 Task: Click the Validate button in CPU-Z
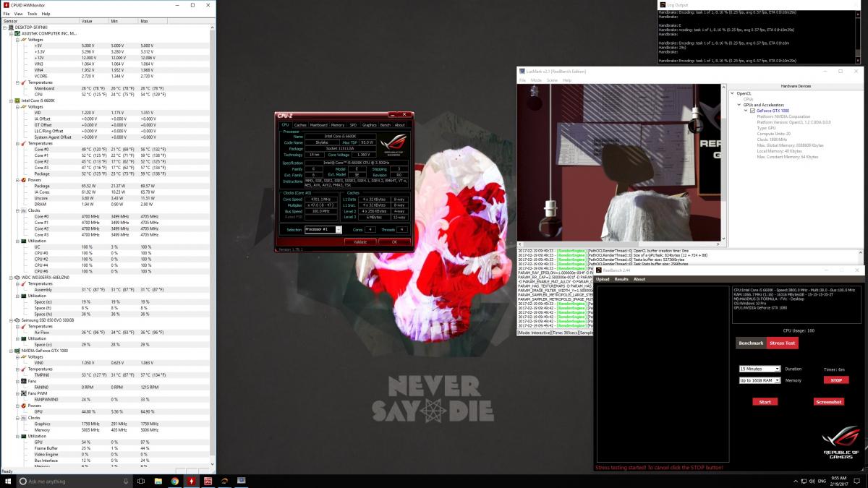click(x=360, y=241)
